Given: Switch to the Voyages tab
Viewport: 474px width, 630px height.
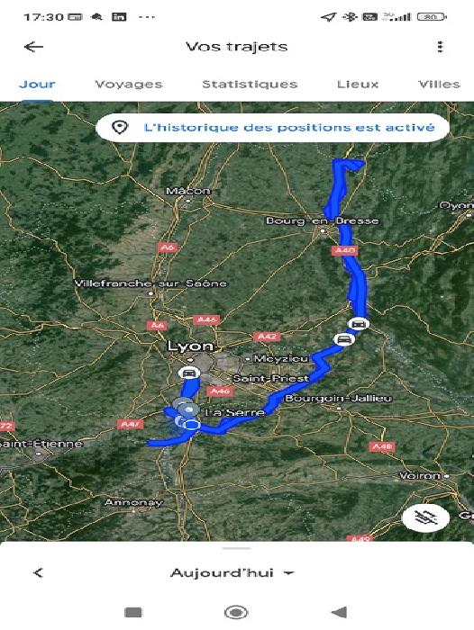Looking at the screenshot, I should pos(129,85).
